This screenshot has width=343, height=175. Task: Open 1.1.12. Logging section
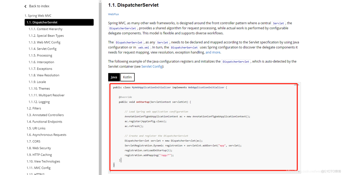pyautogui.click(x=39, y=102)
